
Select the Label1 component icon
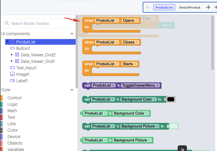(12, 81)
